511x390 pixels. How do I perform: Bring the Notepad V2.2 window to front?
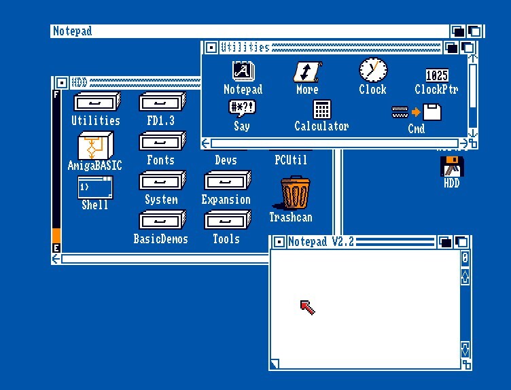[462, 242]
